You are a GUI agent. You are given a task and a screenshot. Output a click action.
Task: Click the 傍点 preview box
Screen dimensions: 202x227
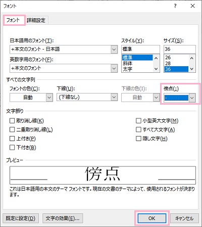tap(103, 175)
